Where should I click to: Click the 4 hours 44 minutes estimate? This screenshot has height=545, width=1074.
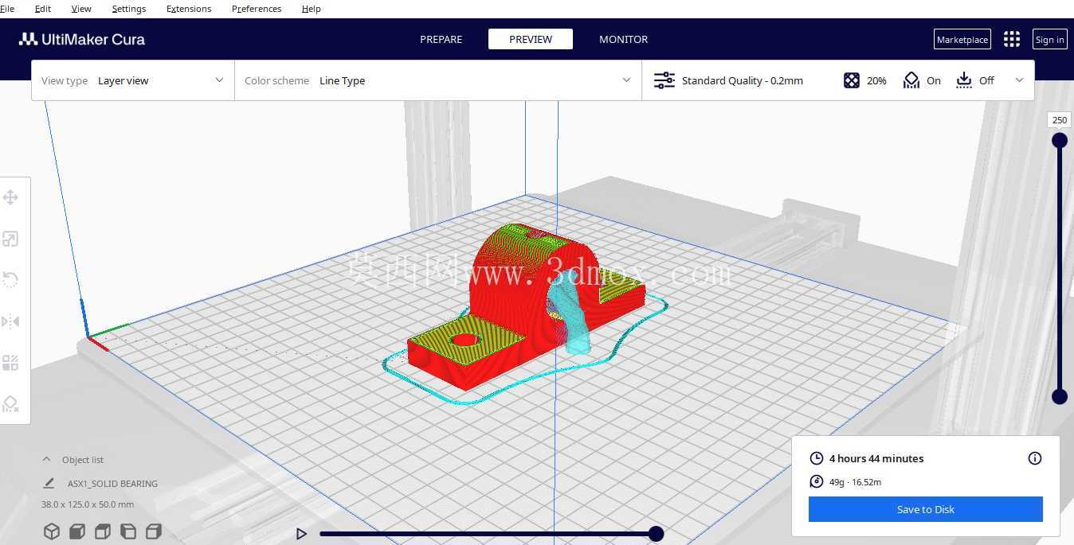coord(876,458)
